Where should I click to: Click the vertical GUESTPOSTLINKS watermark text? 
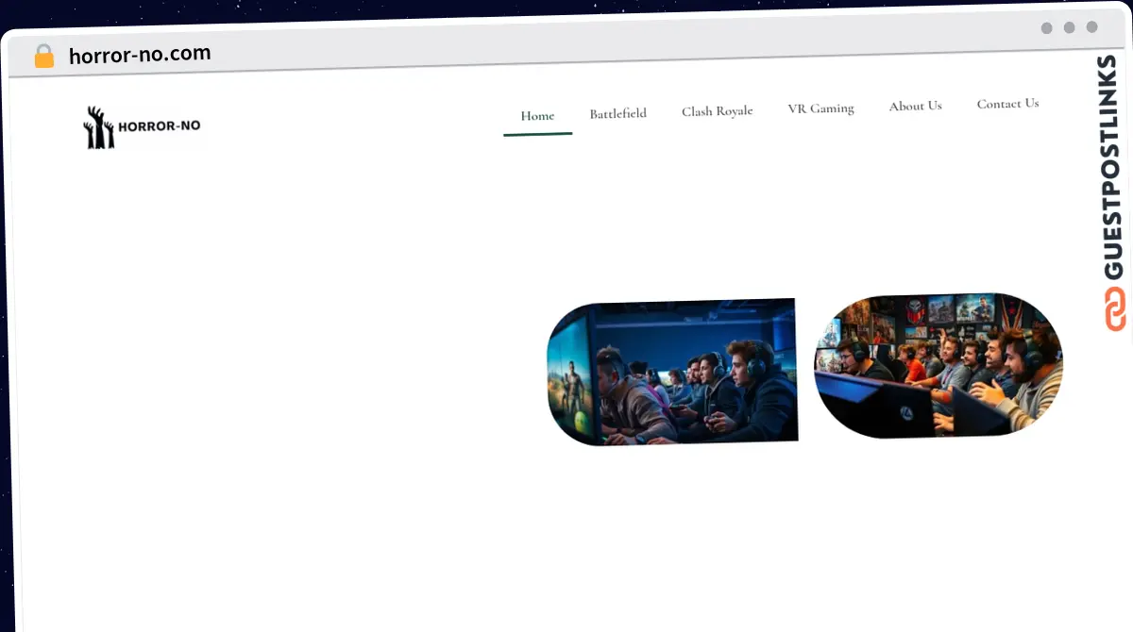pyautogui.click(x=1115, y=167)
